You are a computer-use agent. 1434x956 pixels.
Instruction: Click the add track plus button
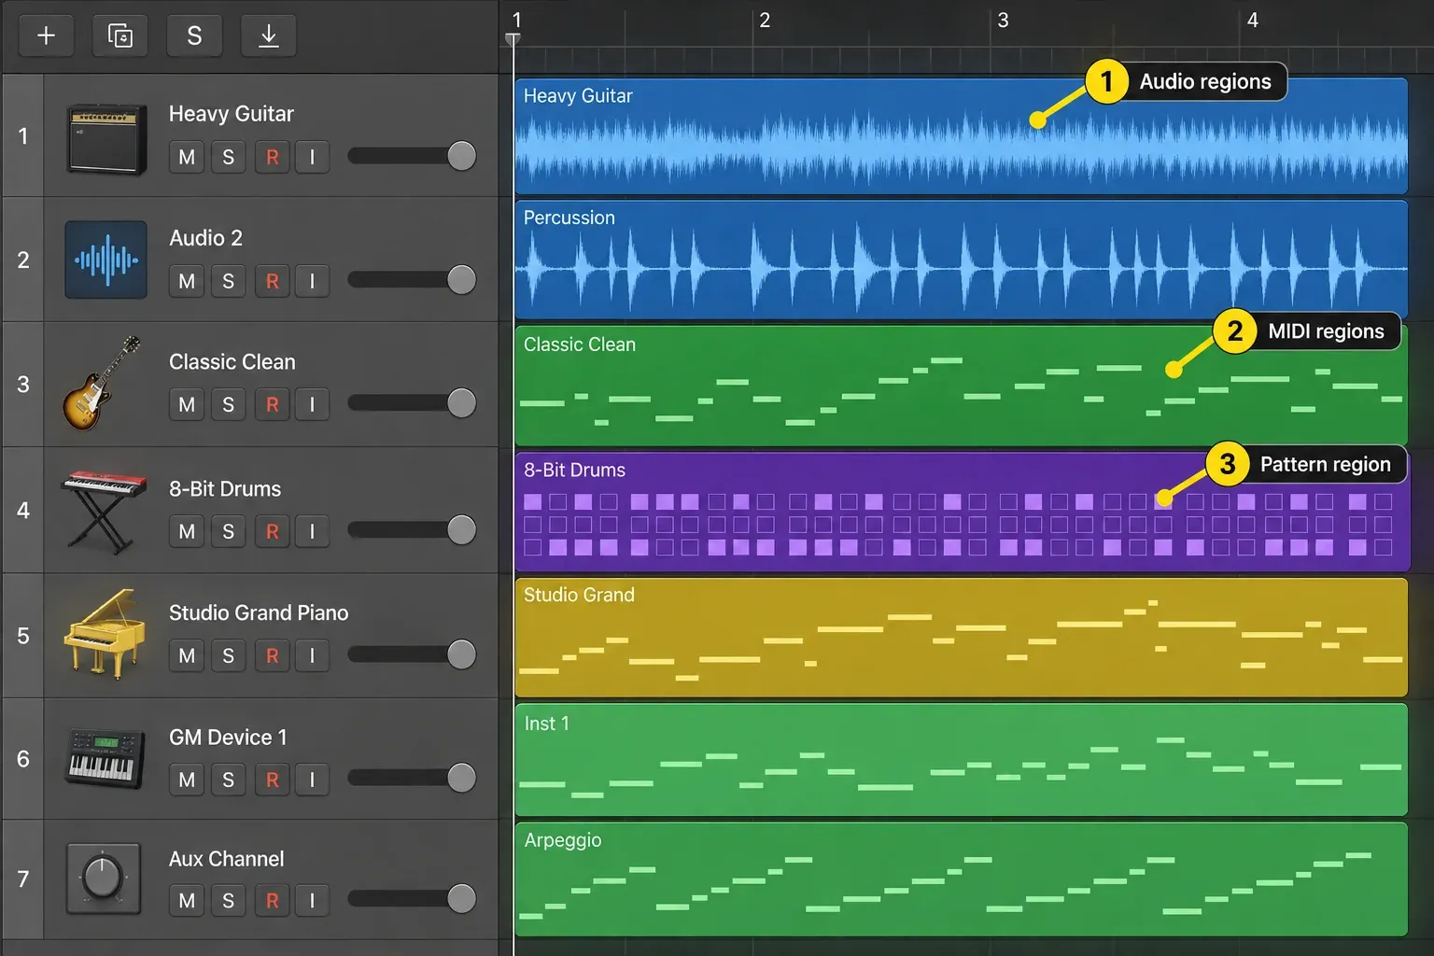pos(46,36)
